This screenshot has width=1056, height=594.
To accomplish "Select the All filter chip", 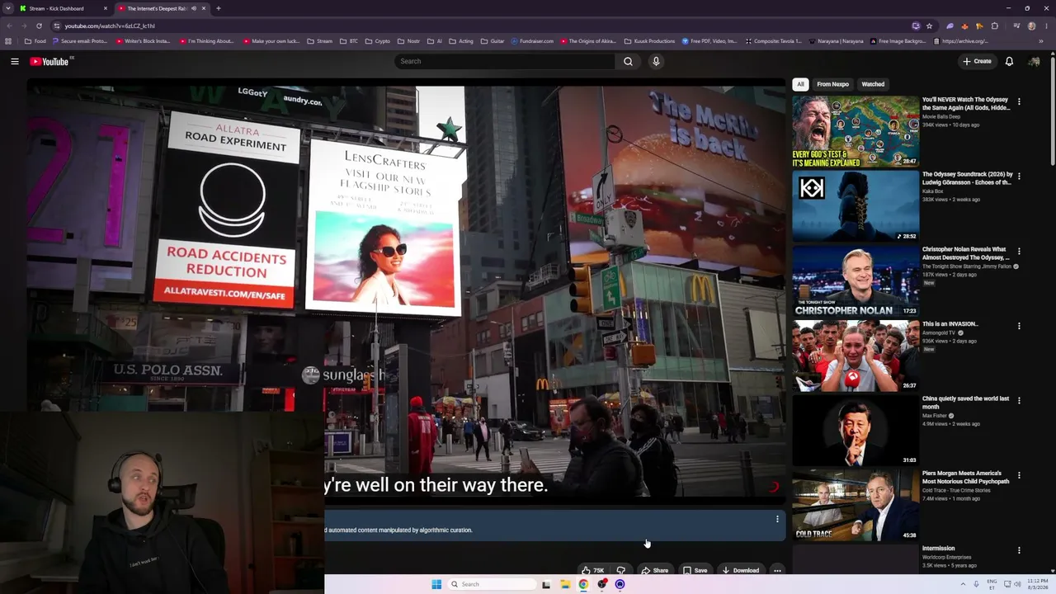I will click(x=800, y=84).
